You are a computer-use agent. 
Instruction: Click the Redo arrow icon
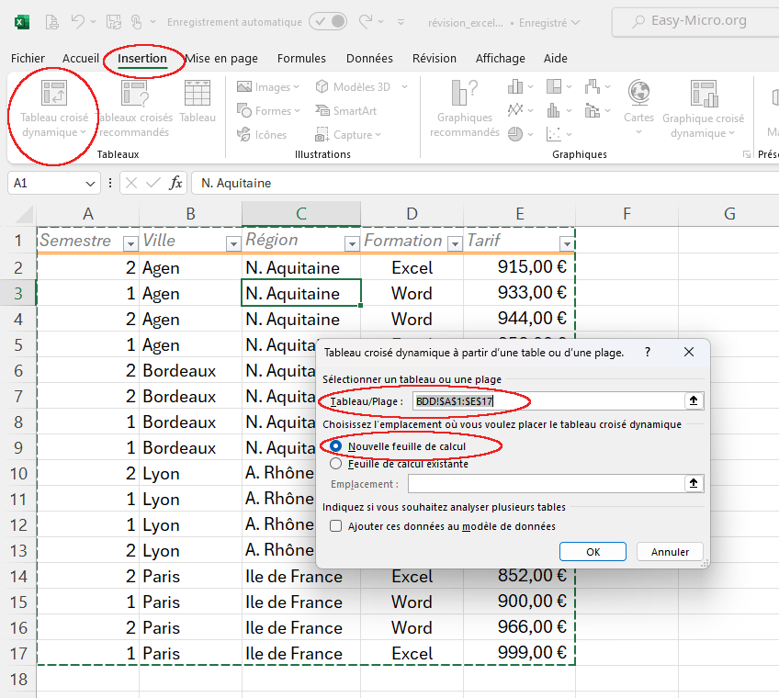tap(366, 22)
